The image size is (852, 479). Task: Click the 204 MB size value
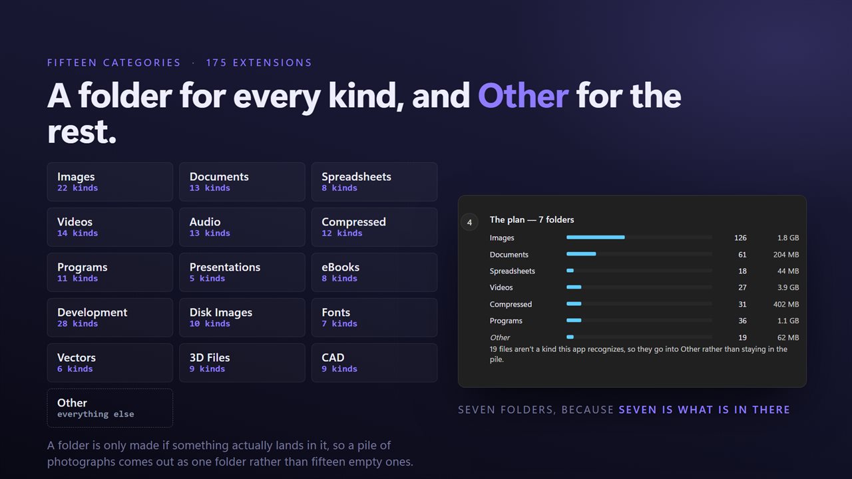pyautogui.click(x=785, y=254)
